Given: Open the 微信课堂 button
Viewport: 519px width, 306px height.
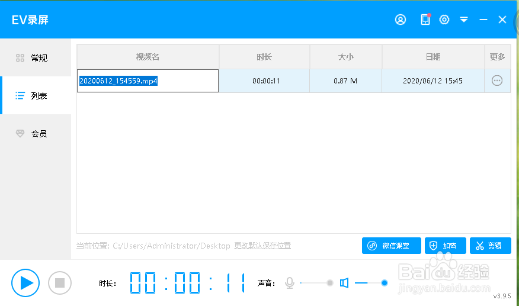Looking at the screenshot, I should pyautogui.click(x=391, y=246).
